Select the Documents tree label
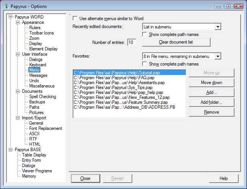 pyautogui.click(x=32, y=91)
